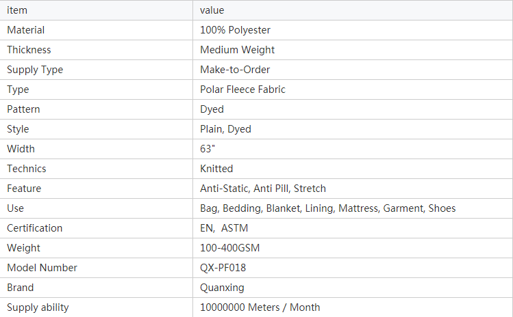Screen dimensions: 513x317
Task: Click the 'Make-to-Order' supply type value
Action: coord(235,70)
